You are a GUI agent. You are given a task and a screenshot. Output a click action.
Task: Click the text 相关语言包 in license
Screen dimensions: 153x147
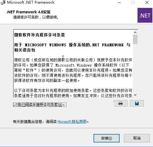pyautogui.click(x=25, y=50)
